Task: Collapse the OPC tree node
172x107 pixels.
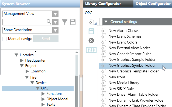Action: tap(38, 88)
